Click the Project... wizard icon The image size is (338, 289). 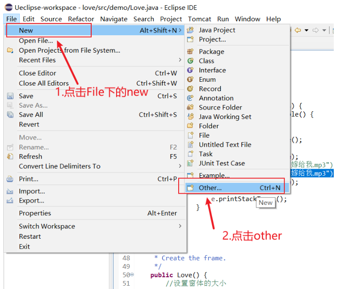[x=190, y=39]
